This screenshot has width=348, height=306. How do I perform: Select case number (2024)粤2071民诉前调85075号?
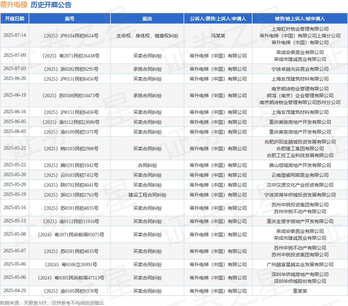click(x=71, y=235)
